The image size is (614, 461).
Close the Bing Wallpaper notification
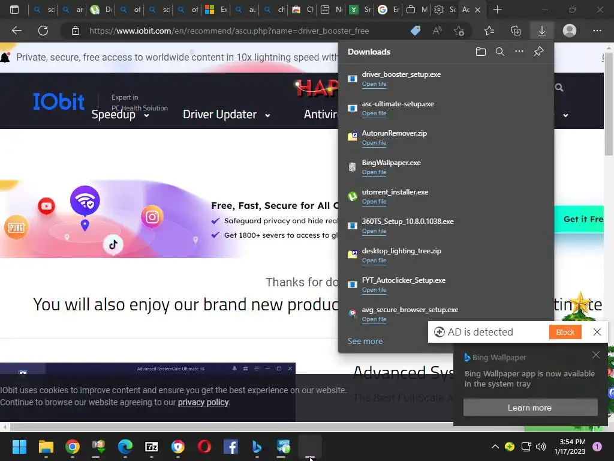click(x=595, y=355)
